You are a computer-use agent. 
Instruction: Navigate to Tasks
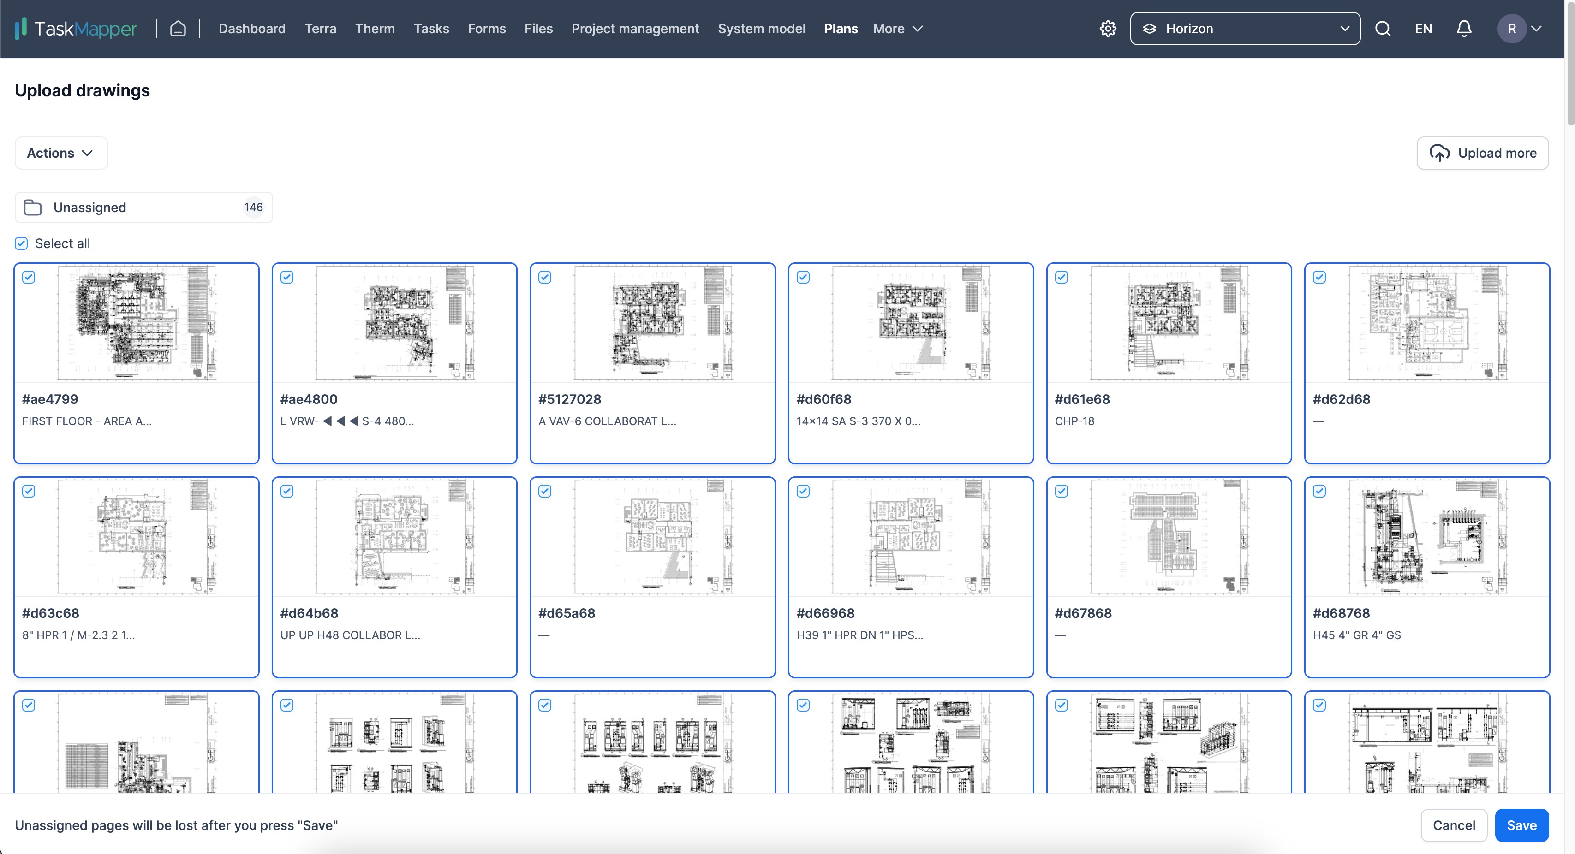(431, 29)
